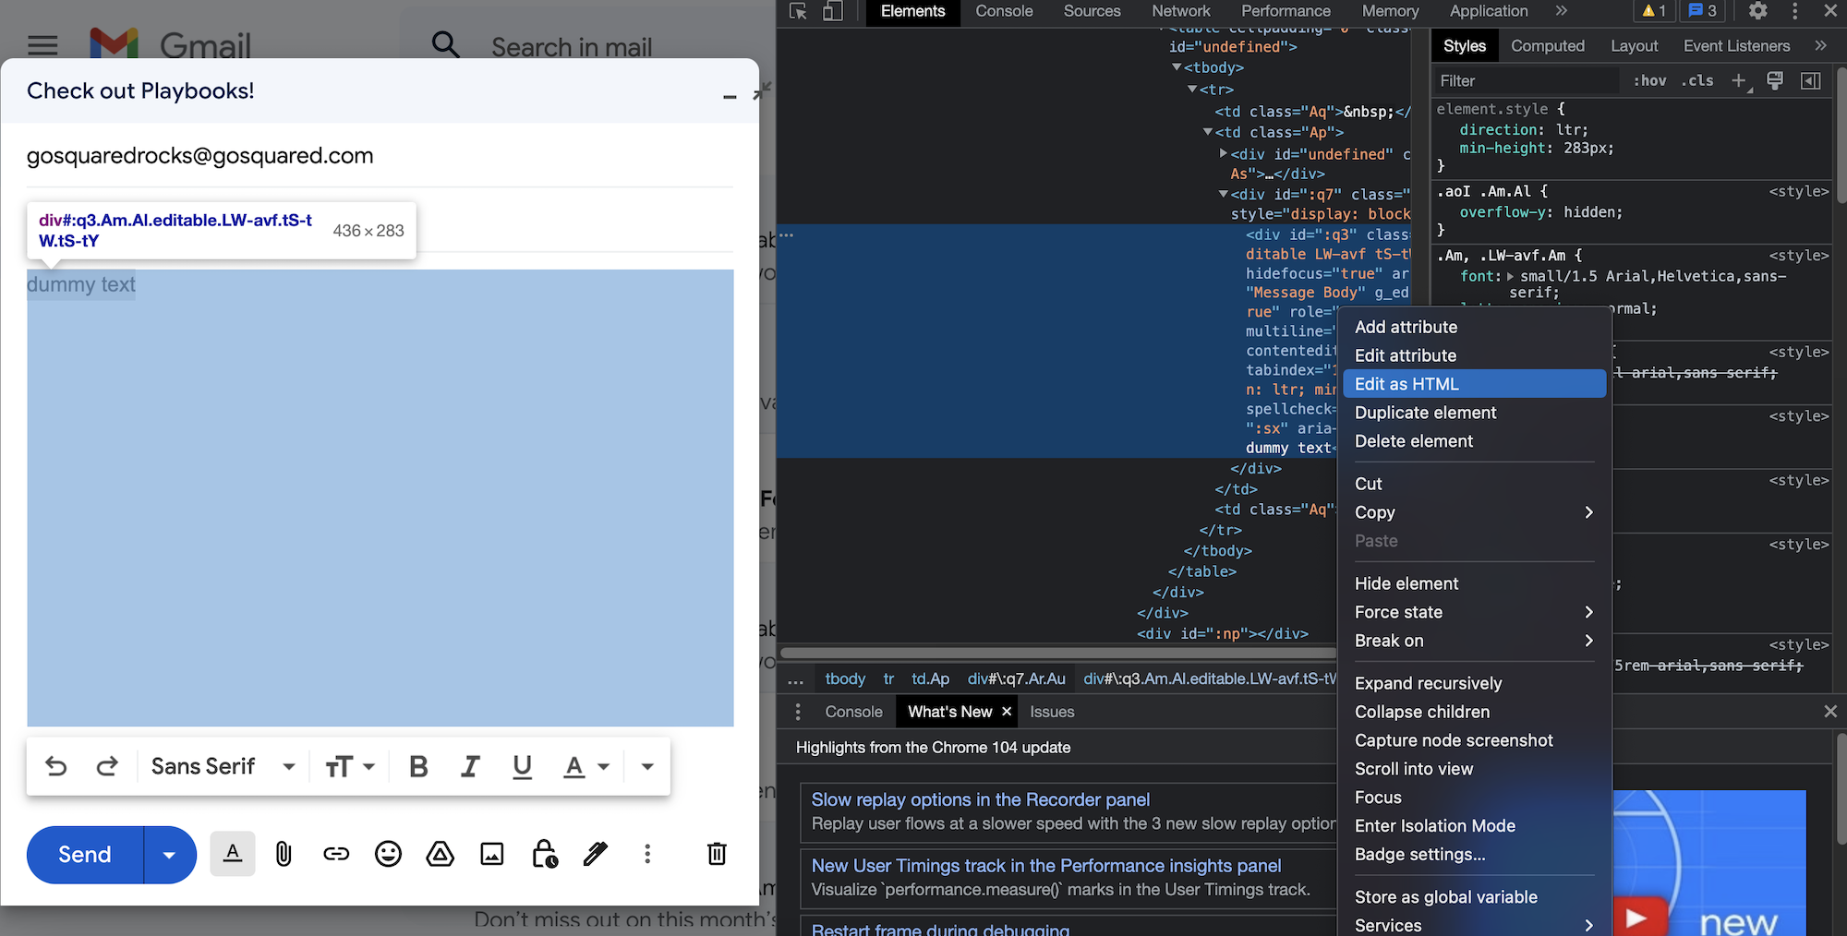The height and width of the screenshot is (936, 1847).
Task: Click the redo arrow in compose toolbar
Action: coord(107,766)
